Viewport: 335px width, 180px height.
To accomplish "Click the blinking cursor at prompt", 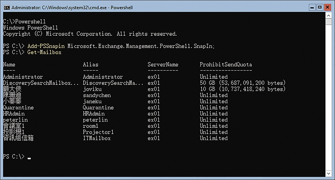I will pos(29,158).
